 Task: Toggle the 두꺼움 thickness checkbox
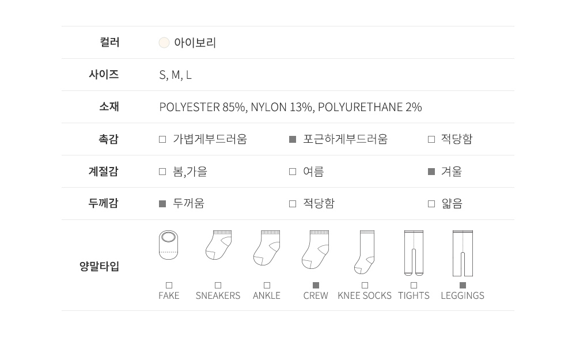coord(162,204)
